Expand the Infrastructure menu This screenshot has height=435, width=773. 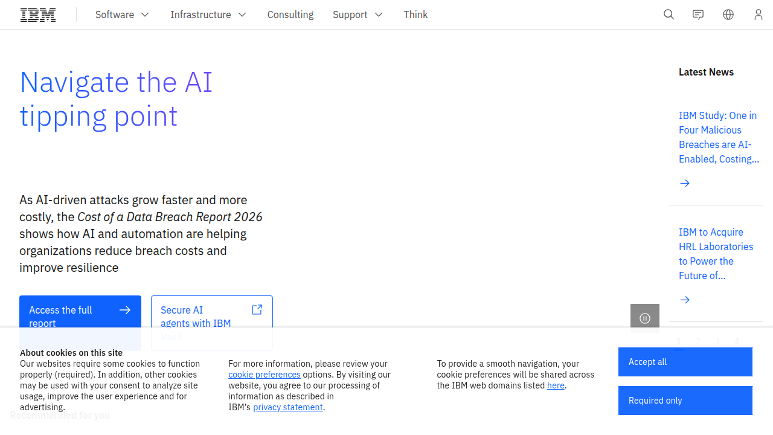(208, 14)
